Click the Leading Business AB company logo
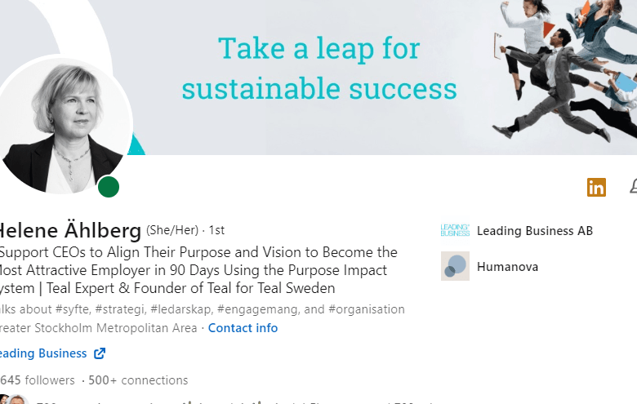 [455, 230]
